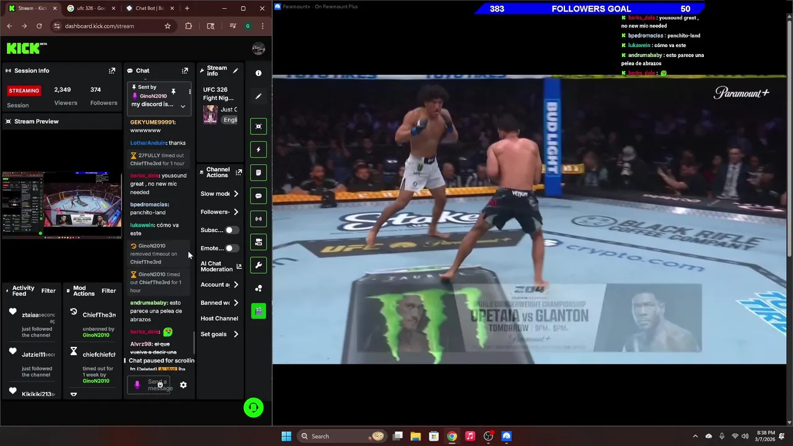This screenshot has width=793, height=446.
Task: Click the user avatar in Kick header
Action: coord(258,48)
